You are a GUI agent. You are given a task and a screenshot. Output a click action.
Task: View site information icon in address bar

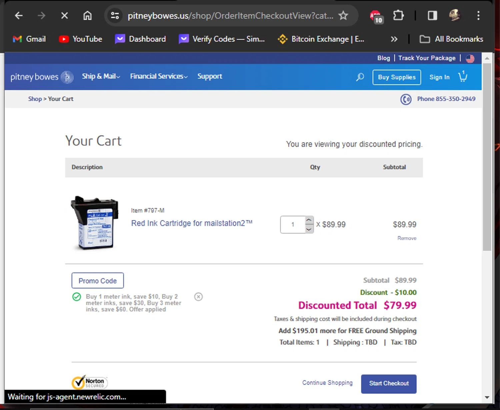(115, 15)
